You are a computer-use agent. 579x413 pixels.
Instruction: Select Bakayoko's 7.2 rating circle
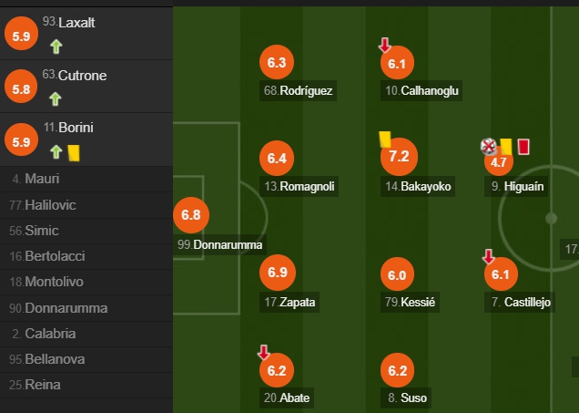399,157
